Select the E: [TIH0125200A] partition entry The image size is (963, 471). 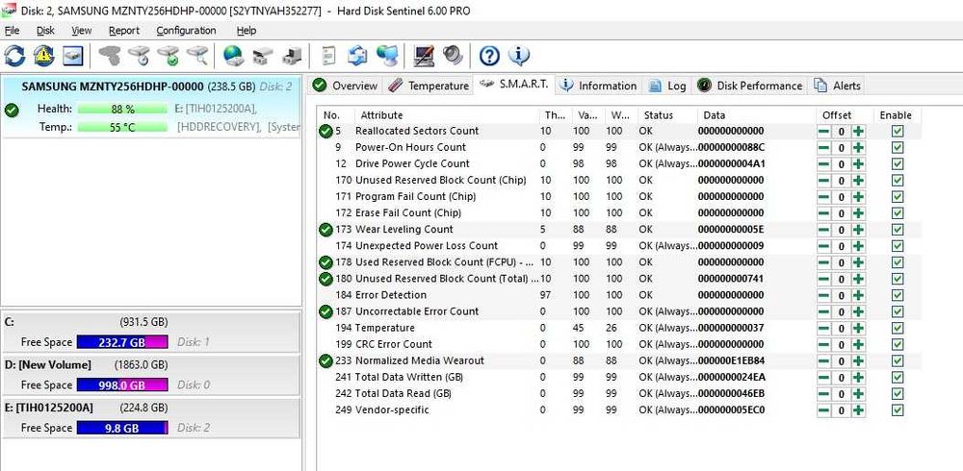tap(150, 417)
